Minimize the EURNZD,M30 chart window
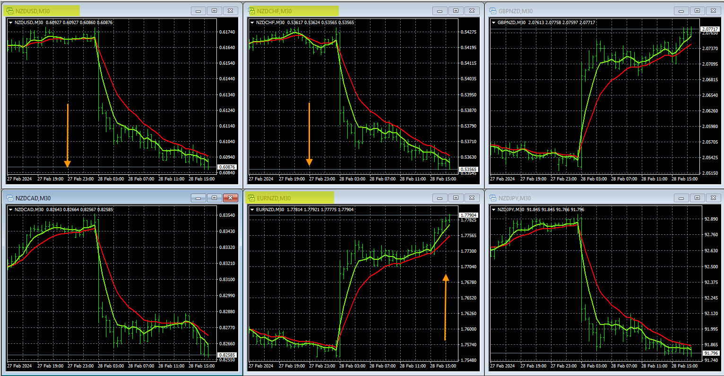Image resolution: width=724 pixels, height=376 pixels. tap(440, 198)
